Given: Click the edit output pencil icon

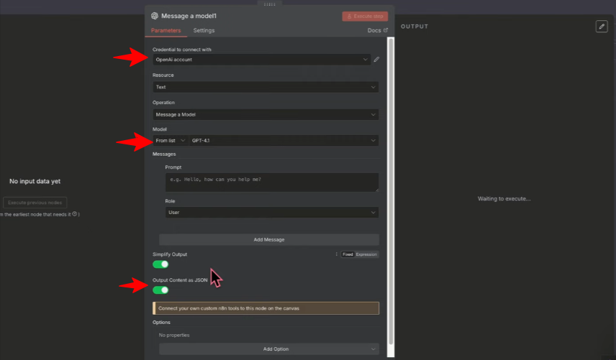Looking at the screenshot, I should coord(602,27).
